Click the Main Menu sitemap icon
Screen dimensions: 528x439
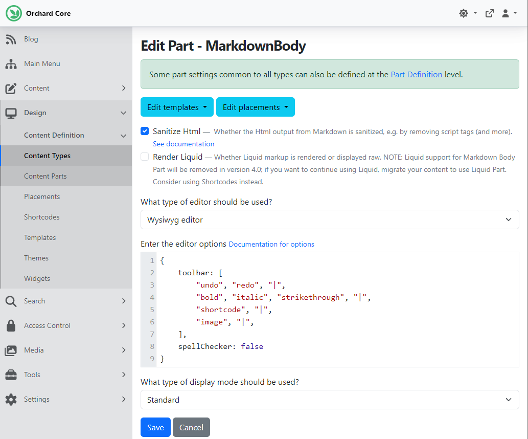pos(11,64)
